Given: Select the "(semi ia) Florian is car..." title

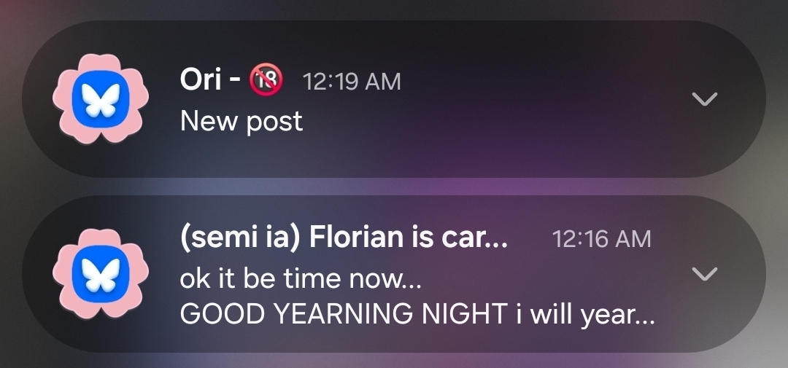Looking at the screenshot, I should click(x=343, y=238).
